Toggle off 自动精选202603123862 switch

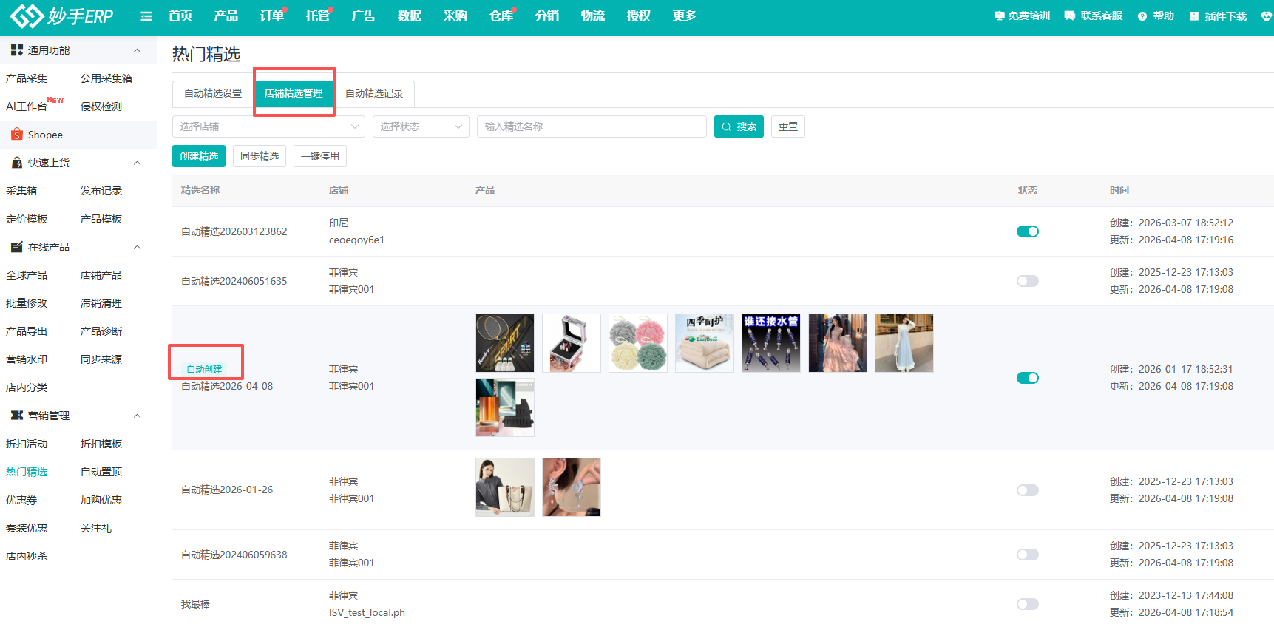[1028, 231]
